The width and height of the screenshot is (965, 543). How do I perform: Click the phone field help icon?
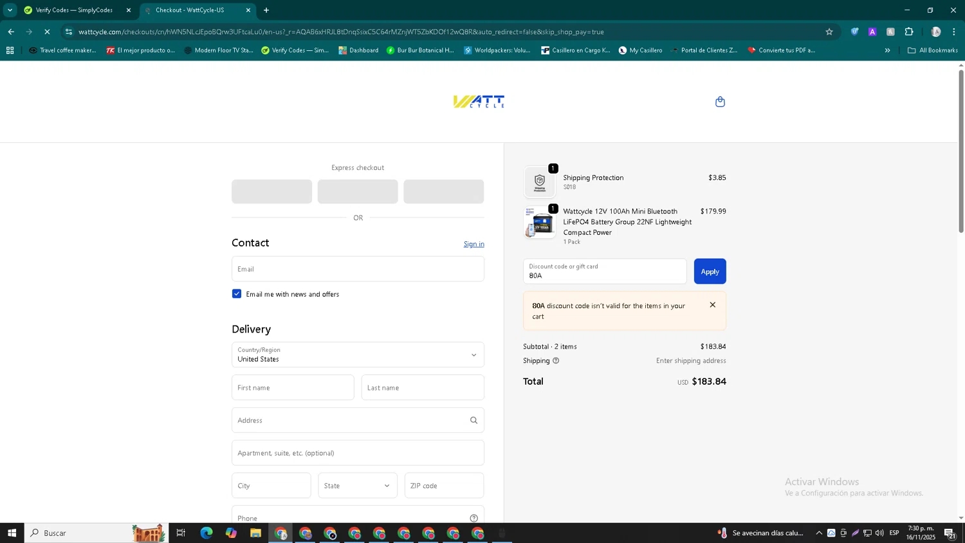473,519
